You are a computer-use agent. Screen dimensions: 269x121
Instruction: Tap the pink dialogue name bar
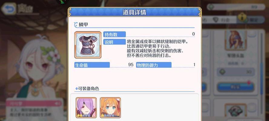point(34,103)
